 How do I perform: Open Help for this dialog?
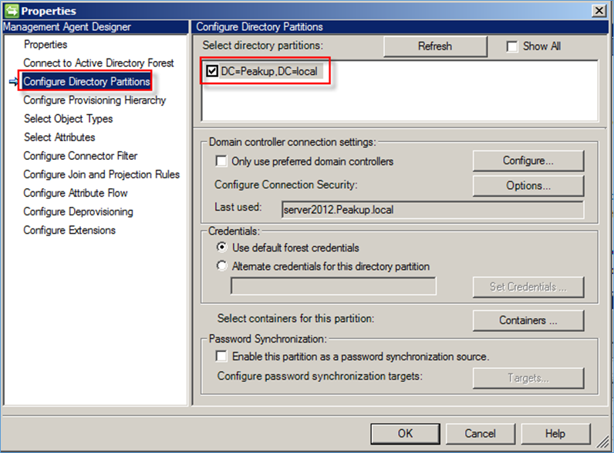pos(555,434)
